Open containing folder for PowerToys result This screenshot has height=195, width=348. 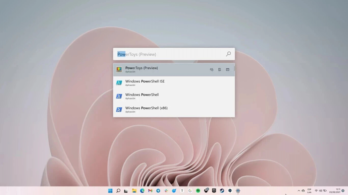220,70
